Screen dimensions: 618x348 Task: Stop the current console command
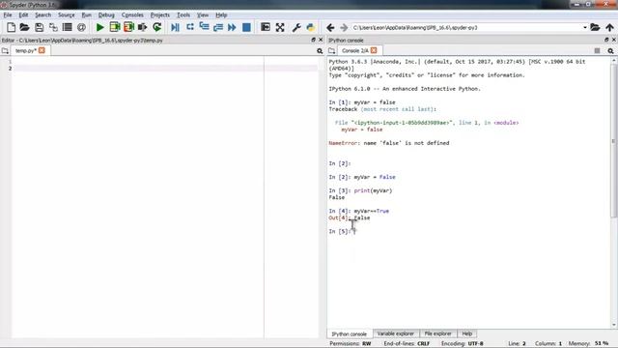pos(597,51)
